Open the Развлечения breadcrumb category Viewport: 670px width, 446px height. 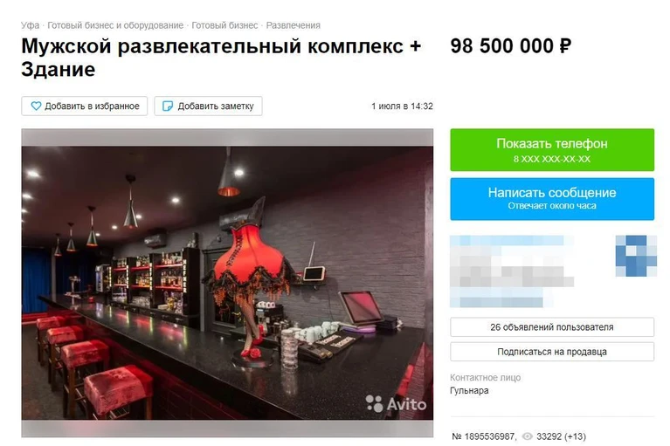(x=294, y=25)
